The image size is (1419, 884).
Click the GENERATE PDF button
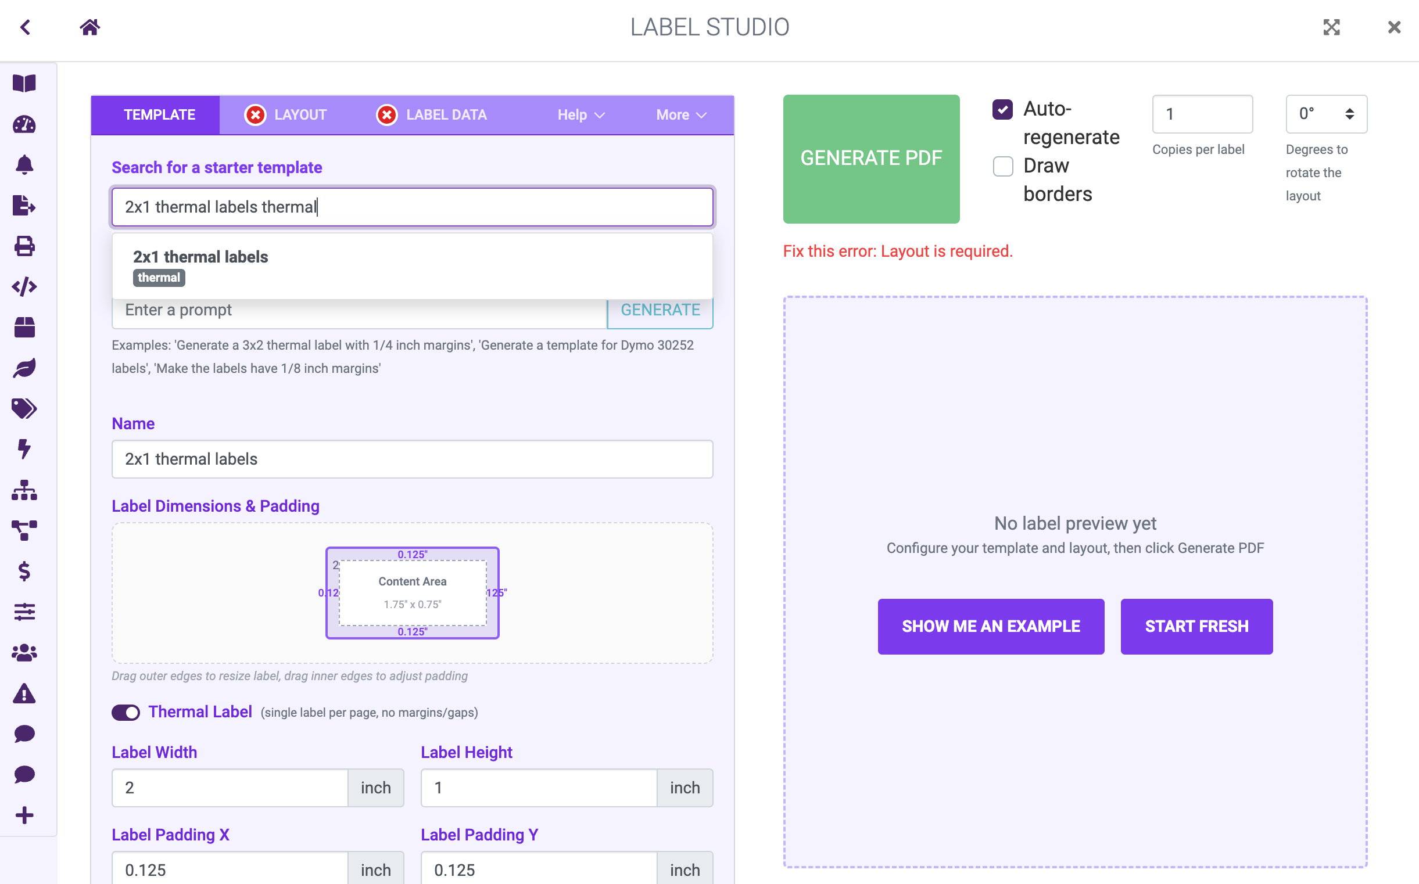(870, 159)
